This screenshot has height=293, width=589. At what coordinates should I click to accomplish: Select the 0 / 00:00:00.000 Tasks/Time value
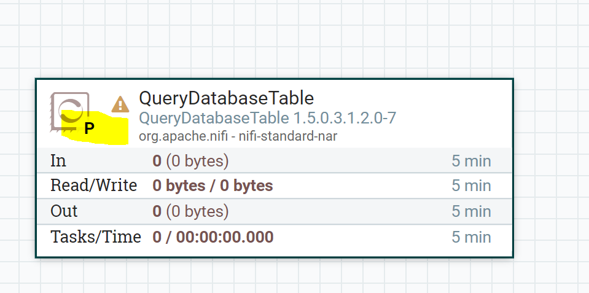point(213,236)
